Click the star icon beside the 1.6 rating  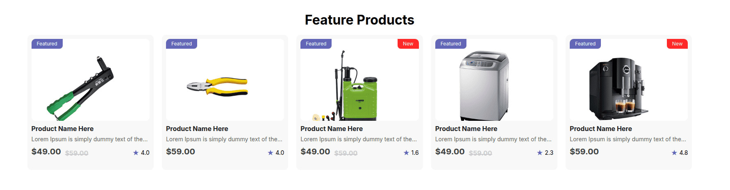coord(406,153)
